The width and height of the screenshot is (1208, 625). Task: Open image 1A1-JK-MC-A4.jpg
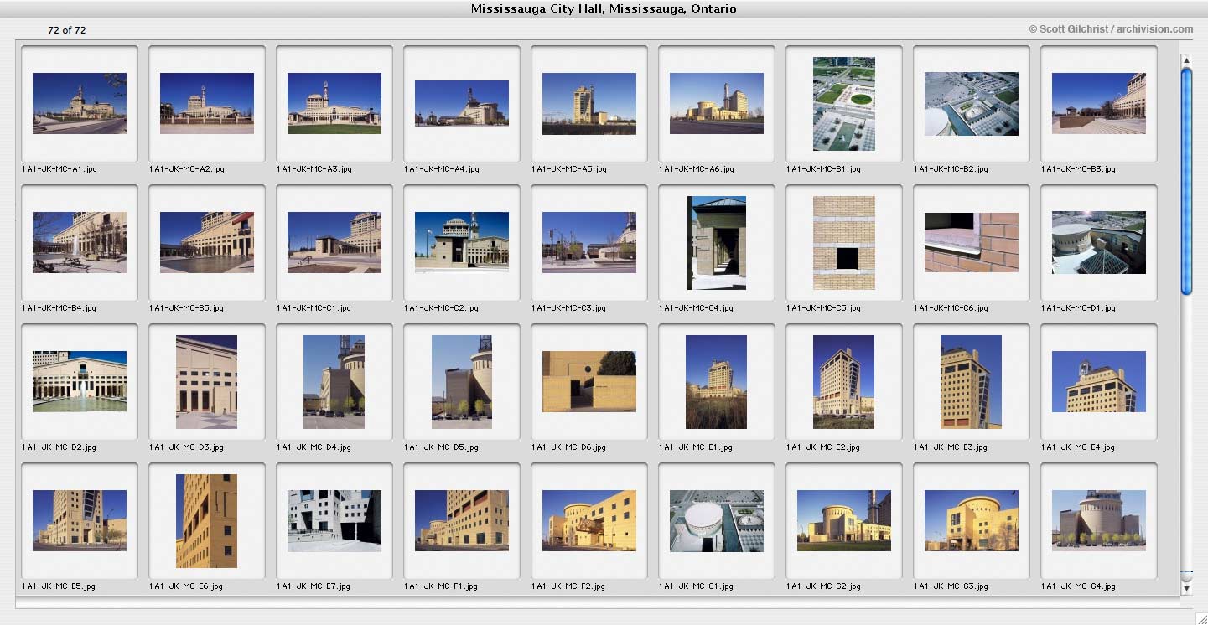pyautogui.click(x=462, y=103)
